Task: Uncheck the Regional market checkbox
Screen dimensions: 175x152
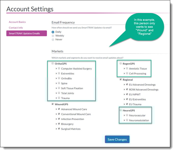Action: coord(121,79)
